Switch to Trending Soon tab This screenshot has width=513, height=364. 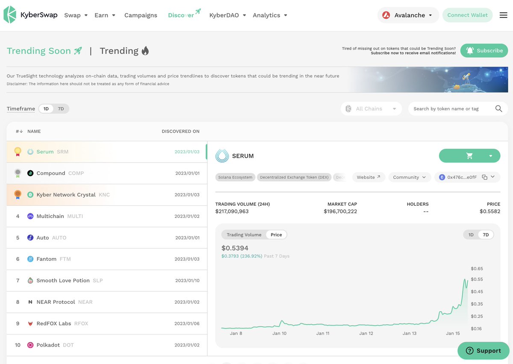coord(44,51)
